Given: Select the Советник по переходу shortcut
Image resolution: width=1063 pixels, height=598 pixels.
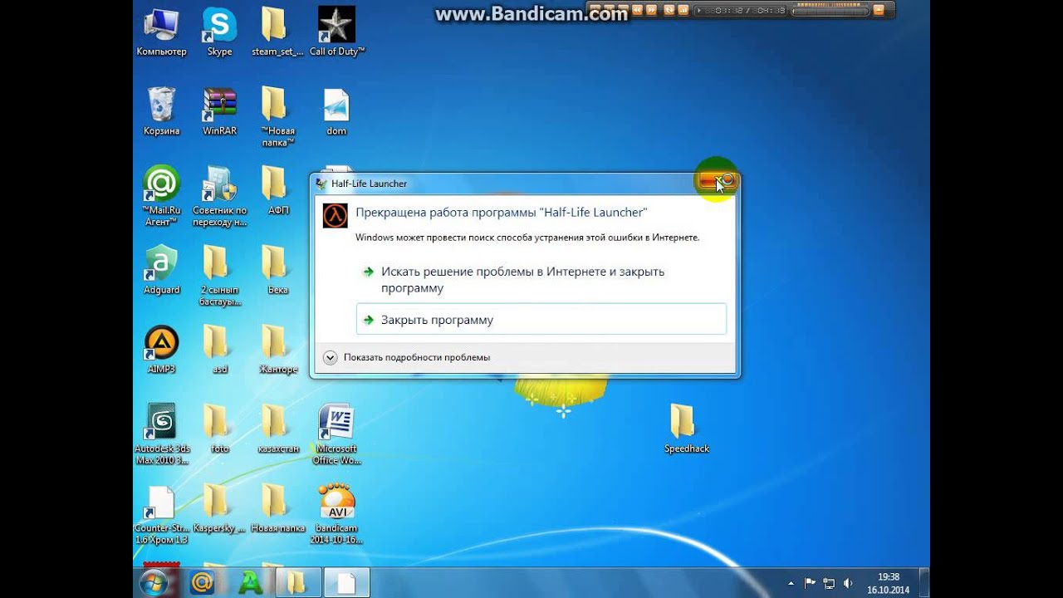Looking at the screenshot, I should pyautogui.click(x=219, y=196).
